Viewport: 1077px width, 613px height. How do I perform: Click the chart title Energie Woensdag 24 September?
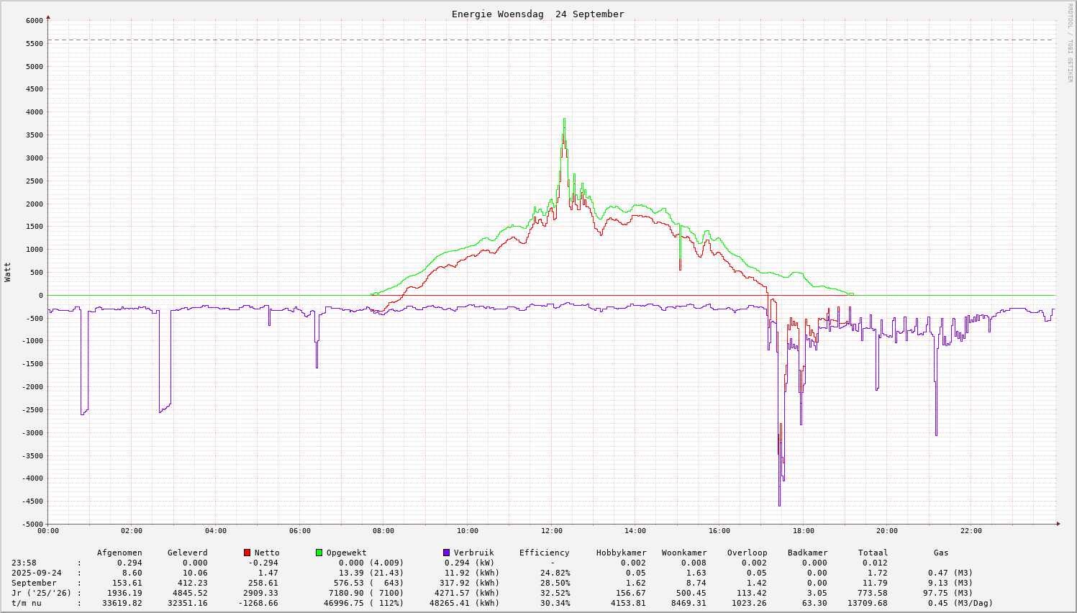pyautogui.click(x=537, y=14)
